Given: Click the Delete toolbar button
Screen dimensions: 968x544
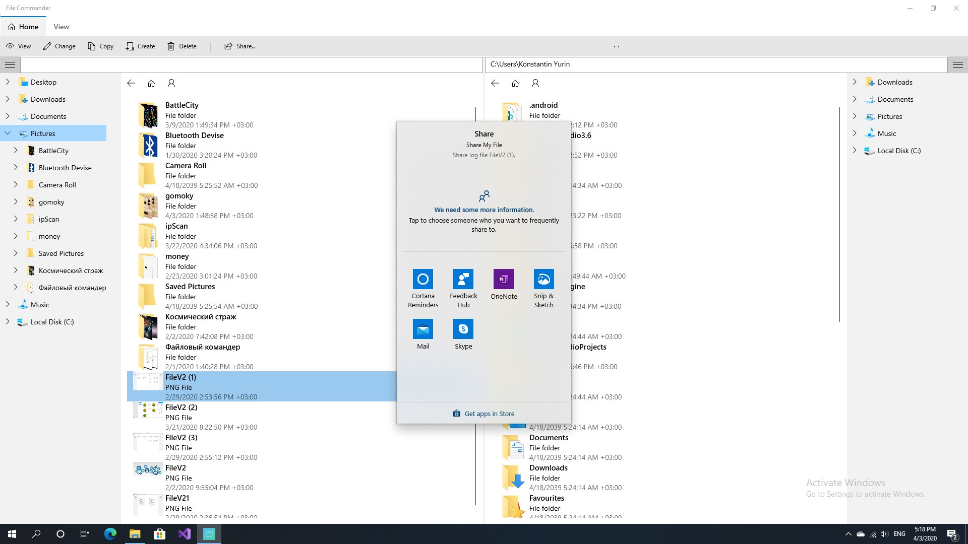Looking at the screenshot, I should [181, 46].
